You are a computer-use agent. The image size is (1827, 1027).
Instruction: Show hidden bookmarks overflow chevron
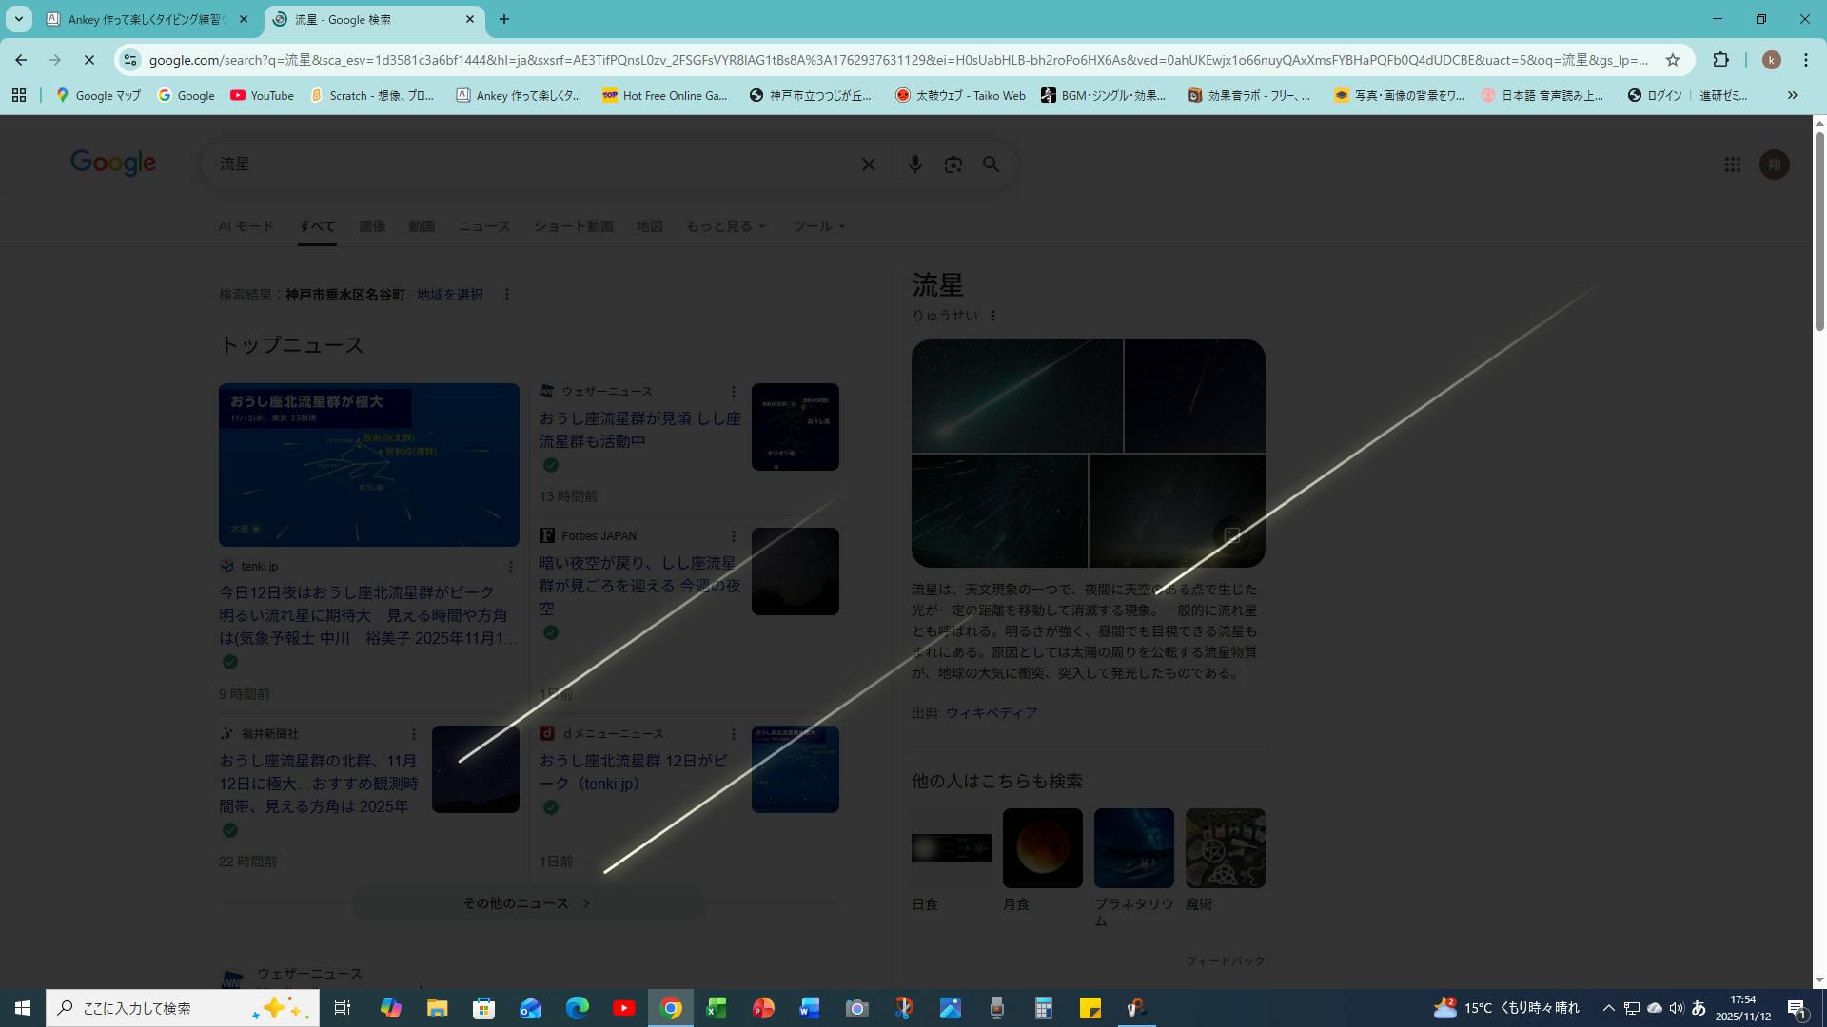pyautogui.click(x=1792, y=95)
